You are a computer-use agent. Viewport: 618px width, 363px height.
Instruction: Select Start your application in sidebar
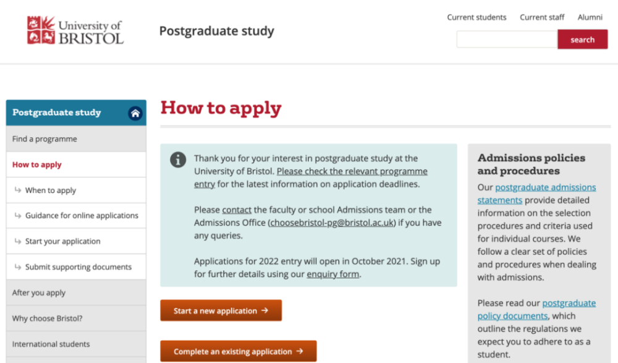click(x=76, y=241)
